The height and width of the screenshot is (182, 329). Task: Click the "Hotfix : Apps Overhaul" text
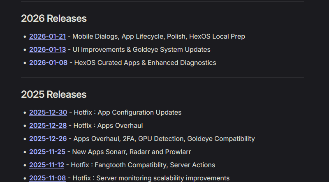click(x=108, y=126)
